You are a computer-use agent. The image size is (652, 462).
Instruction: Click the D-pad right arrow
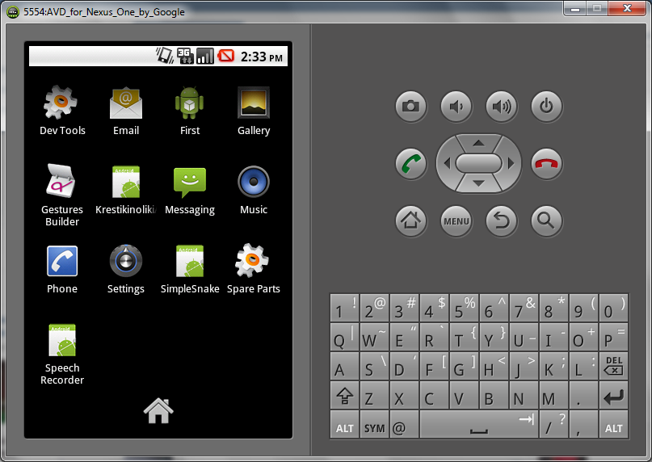[511, 163]
